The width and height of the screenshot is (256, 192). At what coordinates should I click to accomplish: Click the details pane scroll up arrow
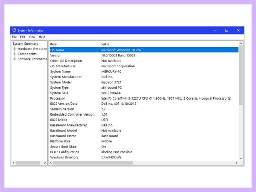[240, 43]
